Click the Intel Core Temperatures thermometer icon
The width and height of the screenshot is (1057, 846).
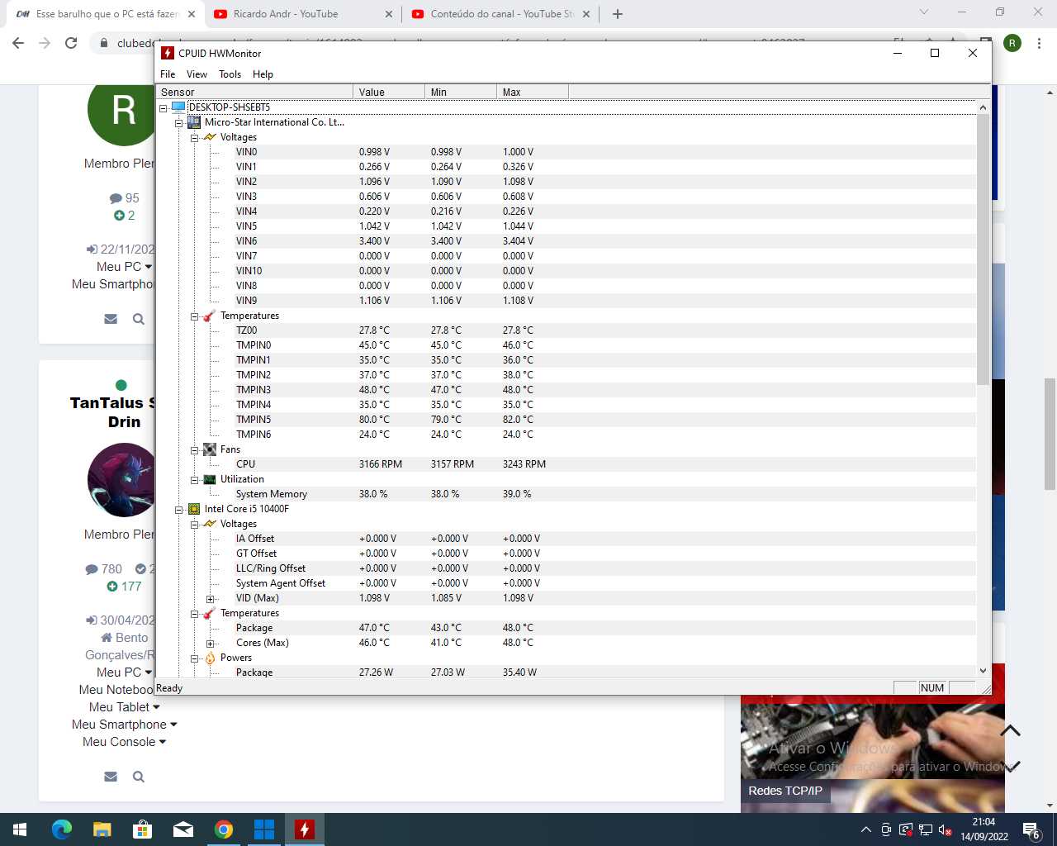pos(210,613)
